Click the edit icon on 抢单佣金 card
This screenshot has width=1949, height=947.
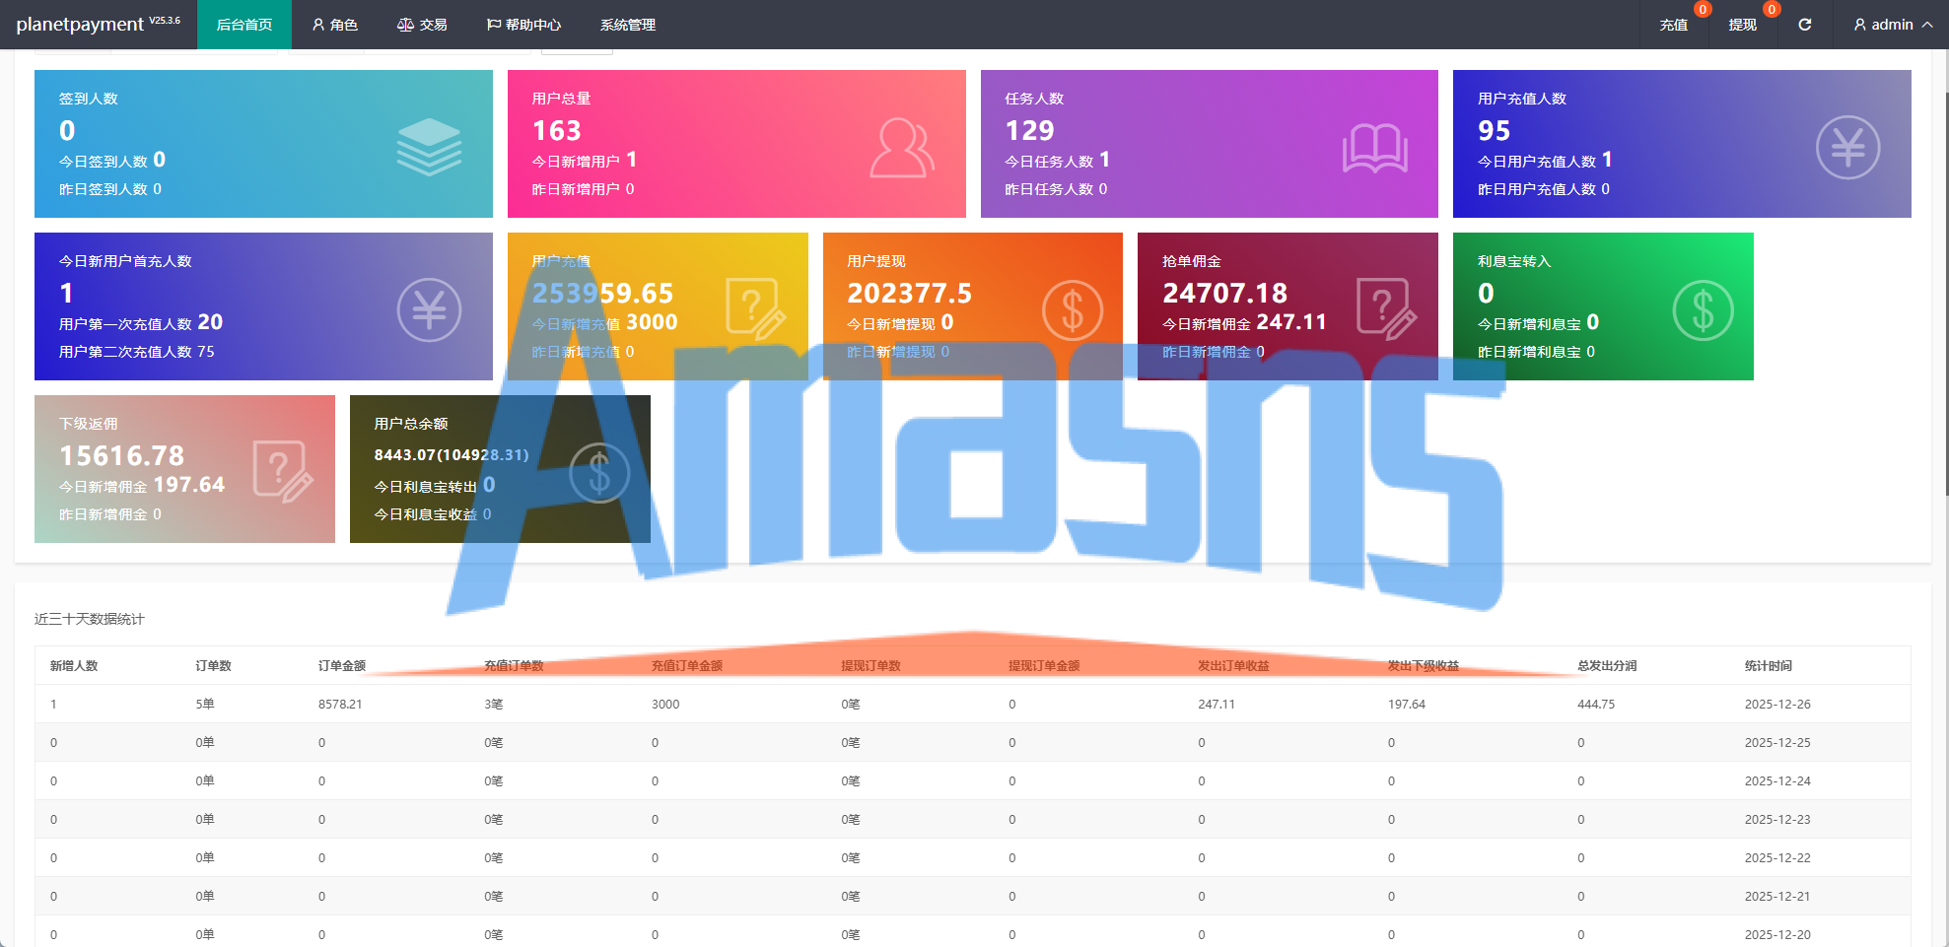(1387, 308)
